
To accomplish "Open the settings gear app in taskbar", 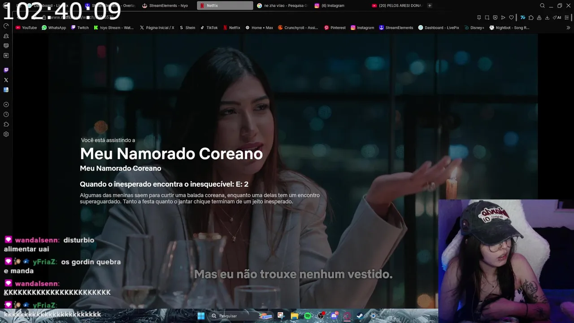I will coord(373,316).
